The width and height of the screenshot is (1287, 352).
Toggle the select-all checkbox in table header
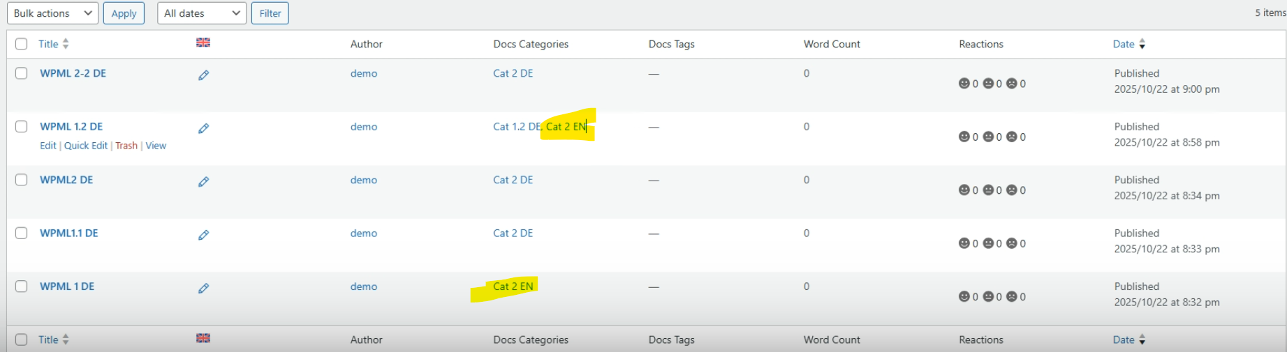coord(22,44)
